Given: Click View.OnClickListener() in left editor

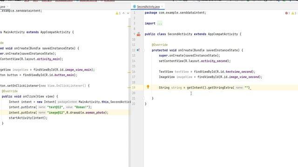Looking at the screenshot, I should tap(67, 86).
